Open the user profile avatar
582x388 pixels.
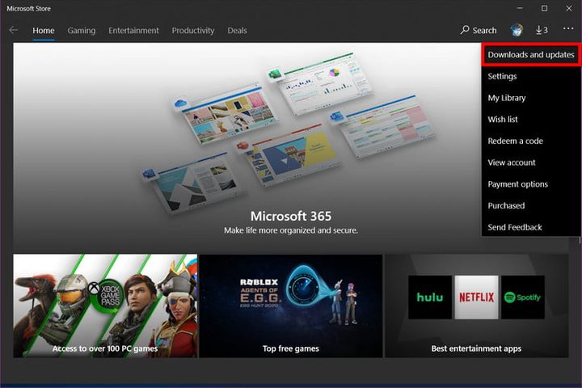[517, 30]
